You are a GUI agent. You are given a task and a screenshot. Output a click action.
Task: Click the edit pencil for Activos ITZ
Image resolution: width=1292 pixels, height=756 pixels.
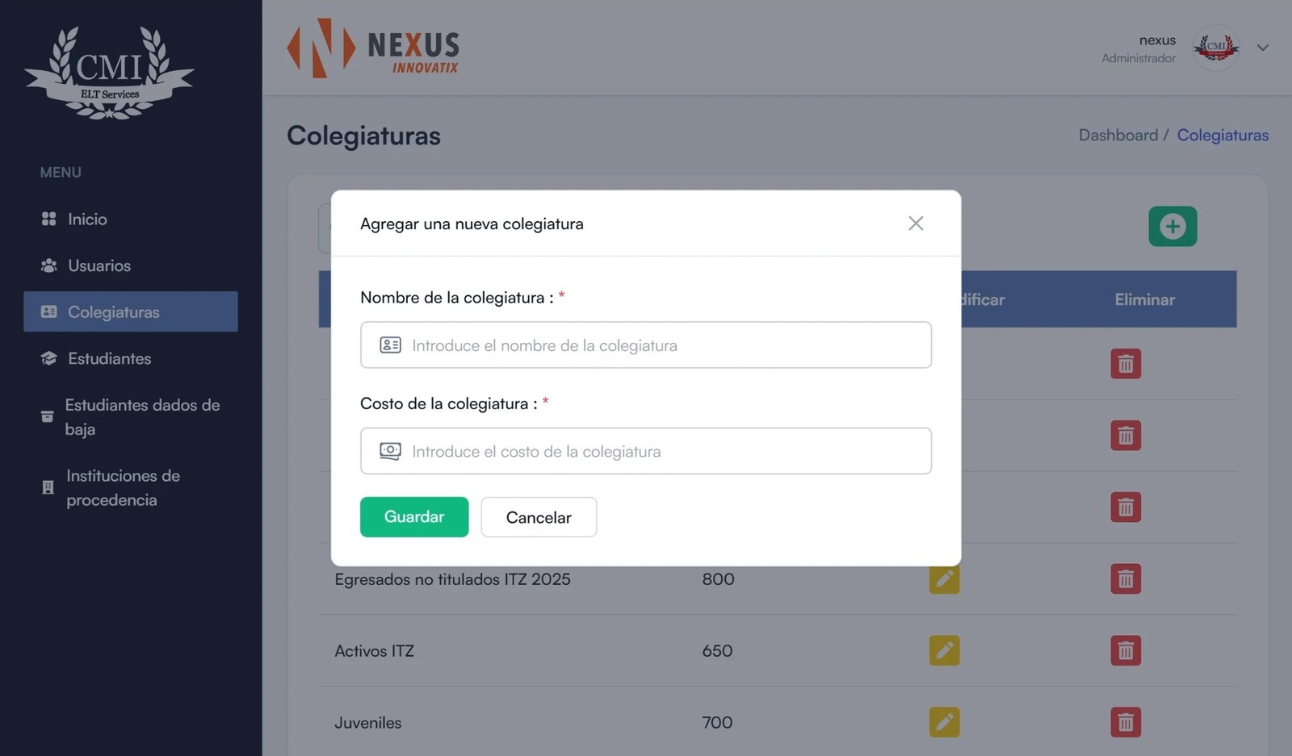tap(944, 650)
